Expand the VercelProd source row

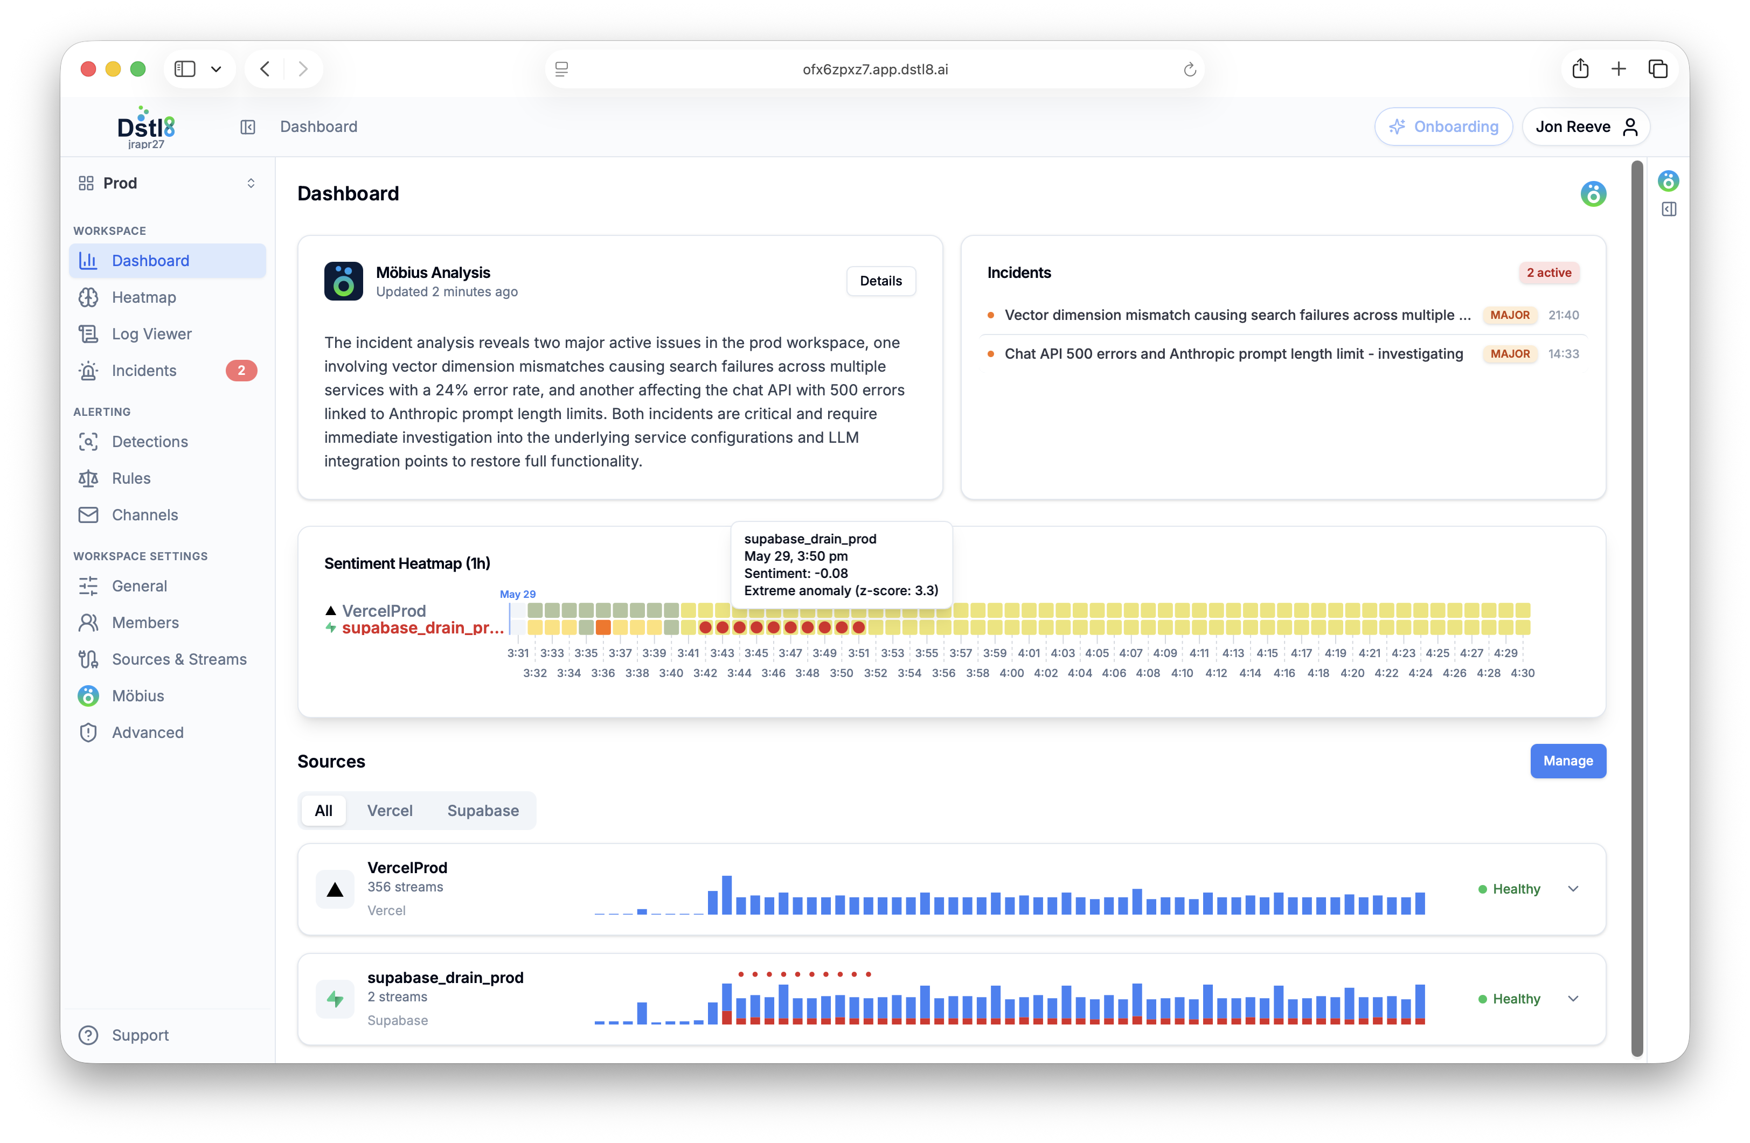[1573, 889]
